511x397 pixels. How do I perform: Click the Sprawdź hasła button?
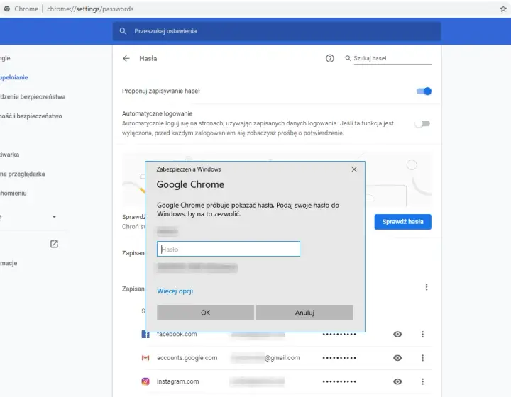click(x=403, y=222)
